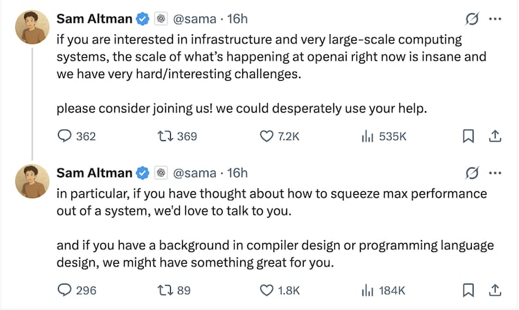This screenshot has height=310, width=519.
Task: Bookmark the second tweet about compiler design
Action: pos(468,291)
